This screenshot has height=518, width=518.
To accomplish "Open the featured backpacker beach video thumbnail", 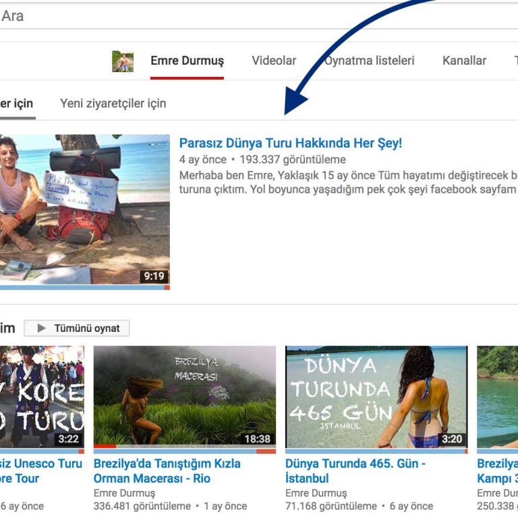I will tap(84, 209).
